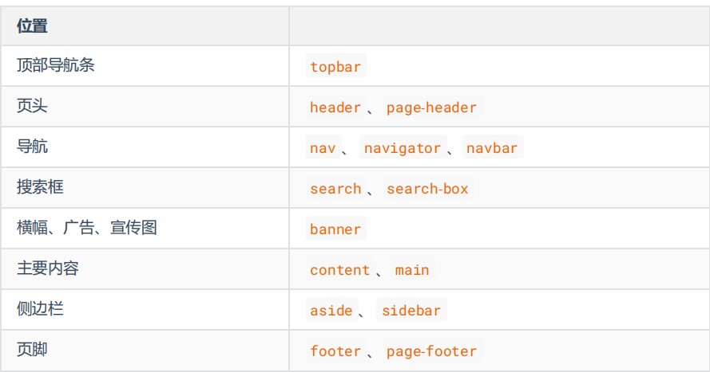Click the 'topbar' code label
This screenshot has width=710, height=372.
point(335,67)
